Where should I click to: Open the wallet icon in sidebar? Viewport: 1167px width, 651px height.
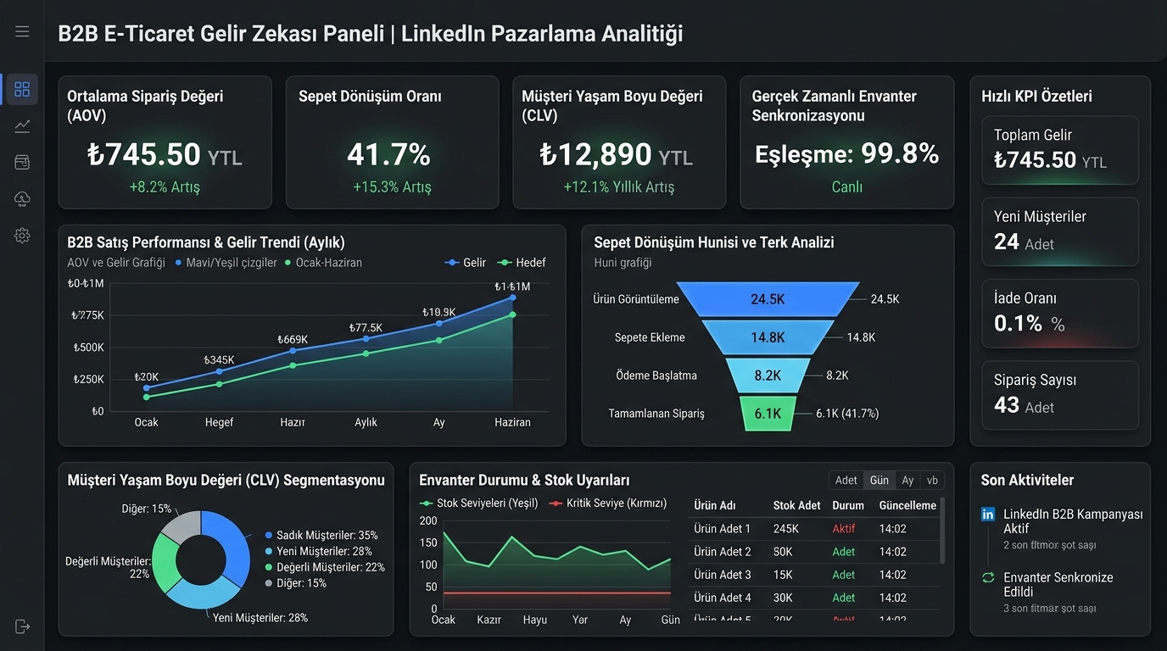point(22,162)
